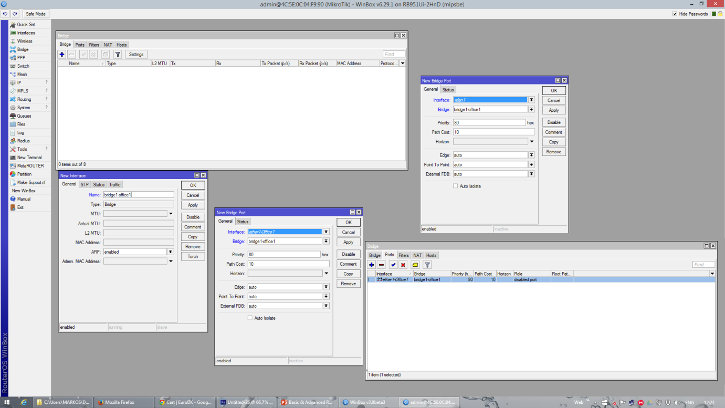Open Switch in the sidebar

(x=23, y=66)
